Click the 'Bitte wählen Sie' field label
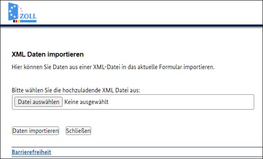Screen dimensions: 263x159 pyautogui.click(x=76, y=90)
